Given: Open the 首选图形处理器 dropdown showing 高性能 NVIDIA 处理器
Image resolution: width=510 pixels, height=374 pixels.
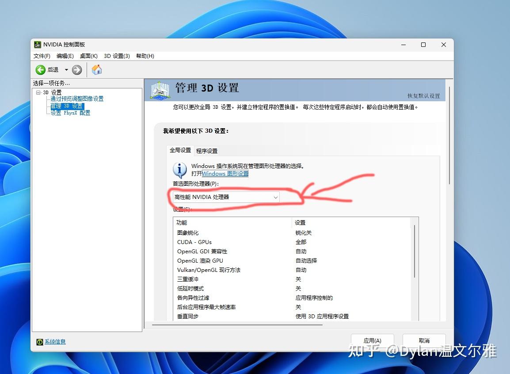Looking at the screenshot, I should (275, 197).
